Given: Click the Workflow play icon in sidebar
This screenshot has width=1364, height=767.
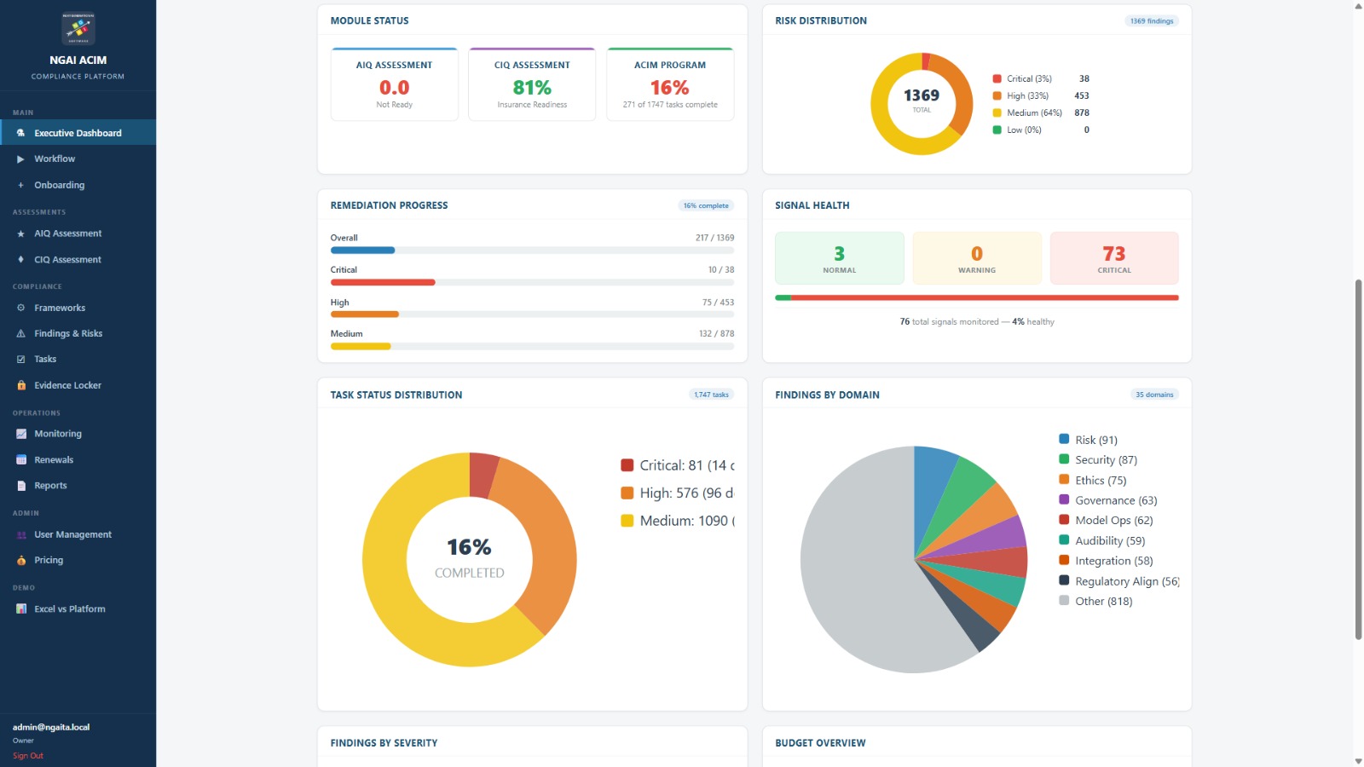Looking at the screenshot, I should 20,159.
